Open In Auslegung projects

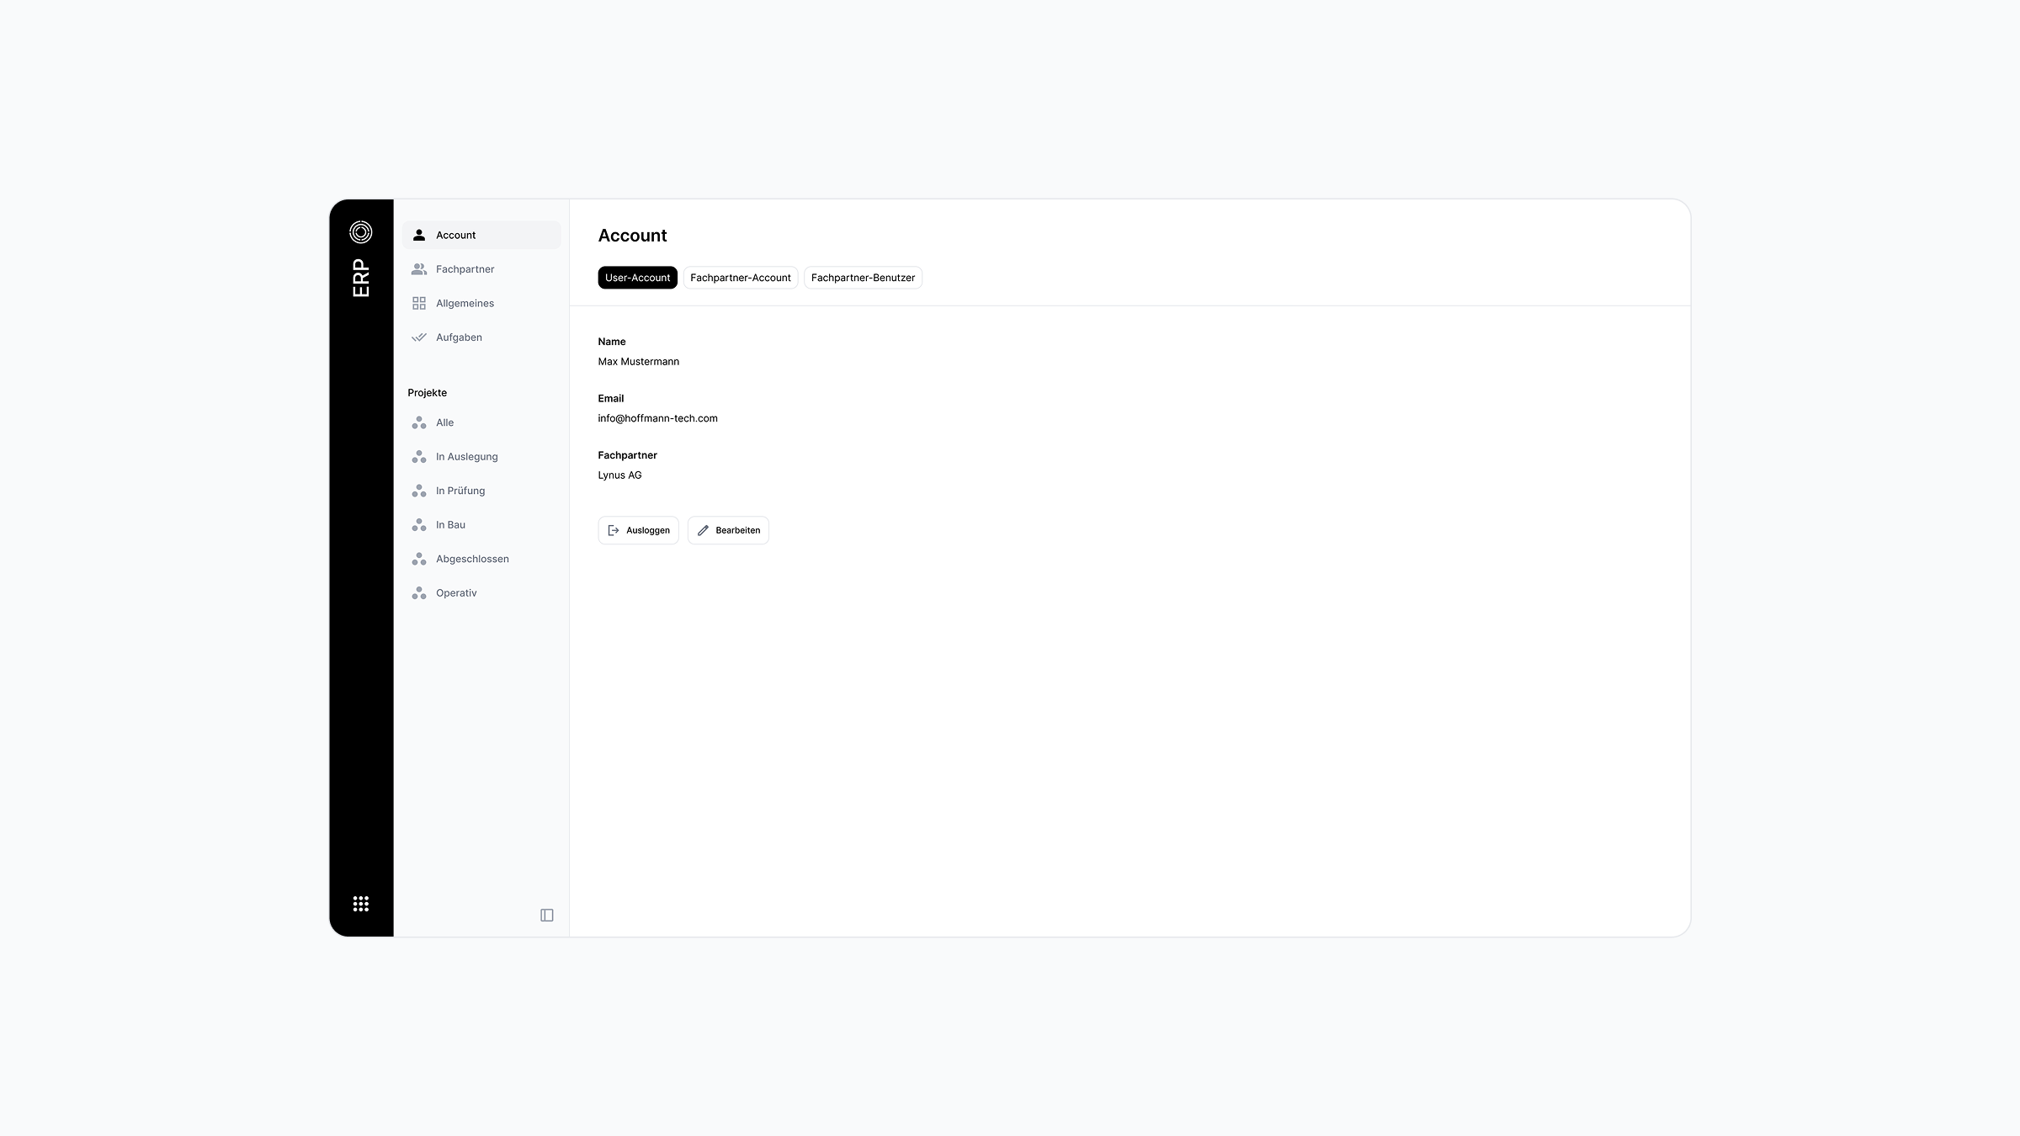point(466,457)
